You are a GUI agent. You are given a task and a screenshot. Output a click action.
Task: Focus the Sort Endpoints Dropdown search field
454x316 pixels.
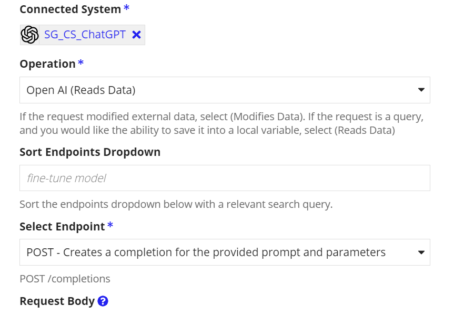pyautogui.click(x=225, y=178)
